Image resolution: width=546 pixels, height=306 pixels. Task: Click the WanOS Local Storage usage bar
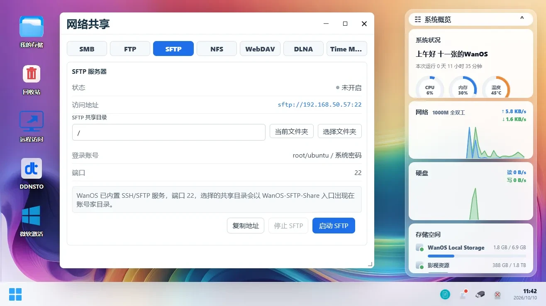(x=477, y=256)
